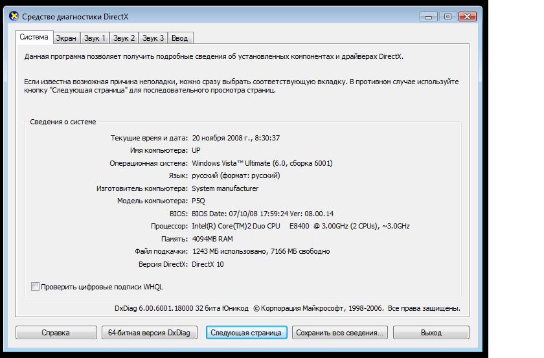Click Сохранить все сведения button
Screen dimensions: 544x358
(339, 333)
